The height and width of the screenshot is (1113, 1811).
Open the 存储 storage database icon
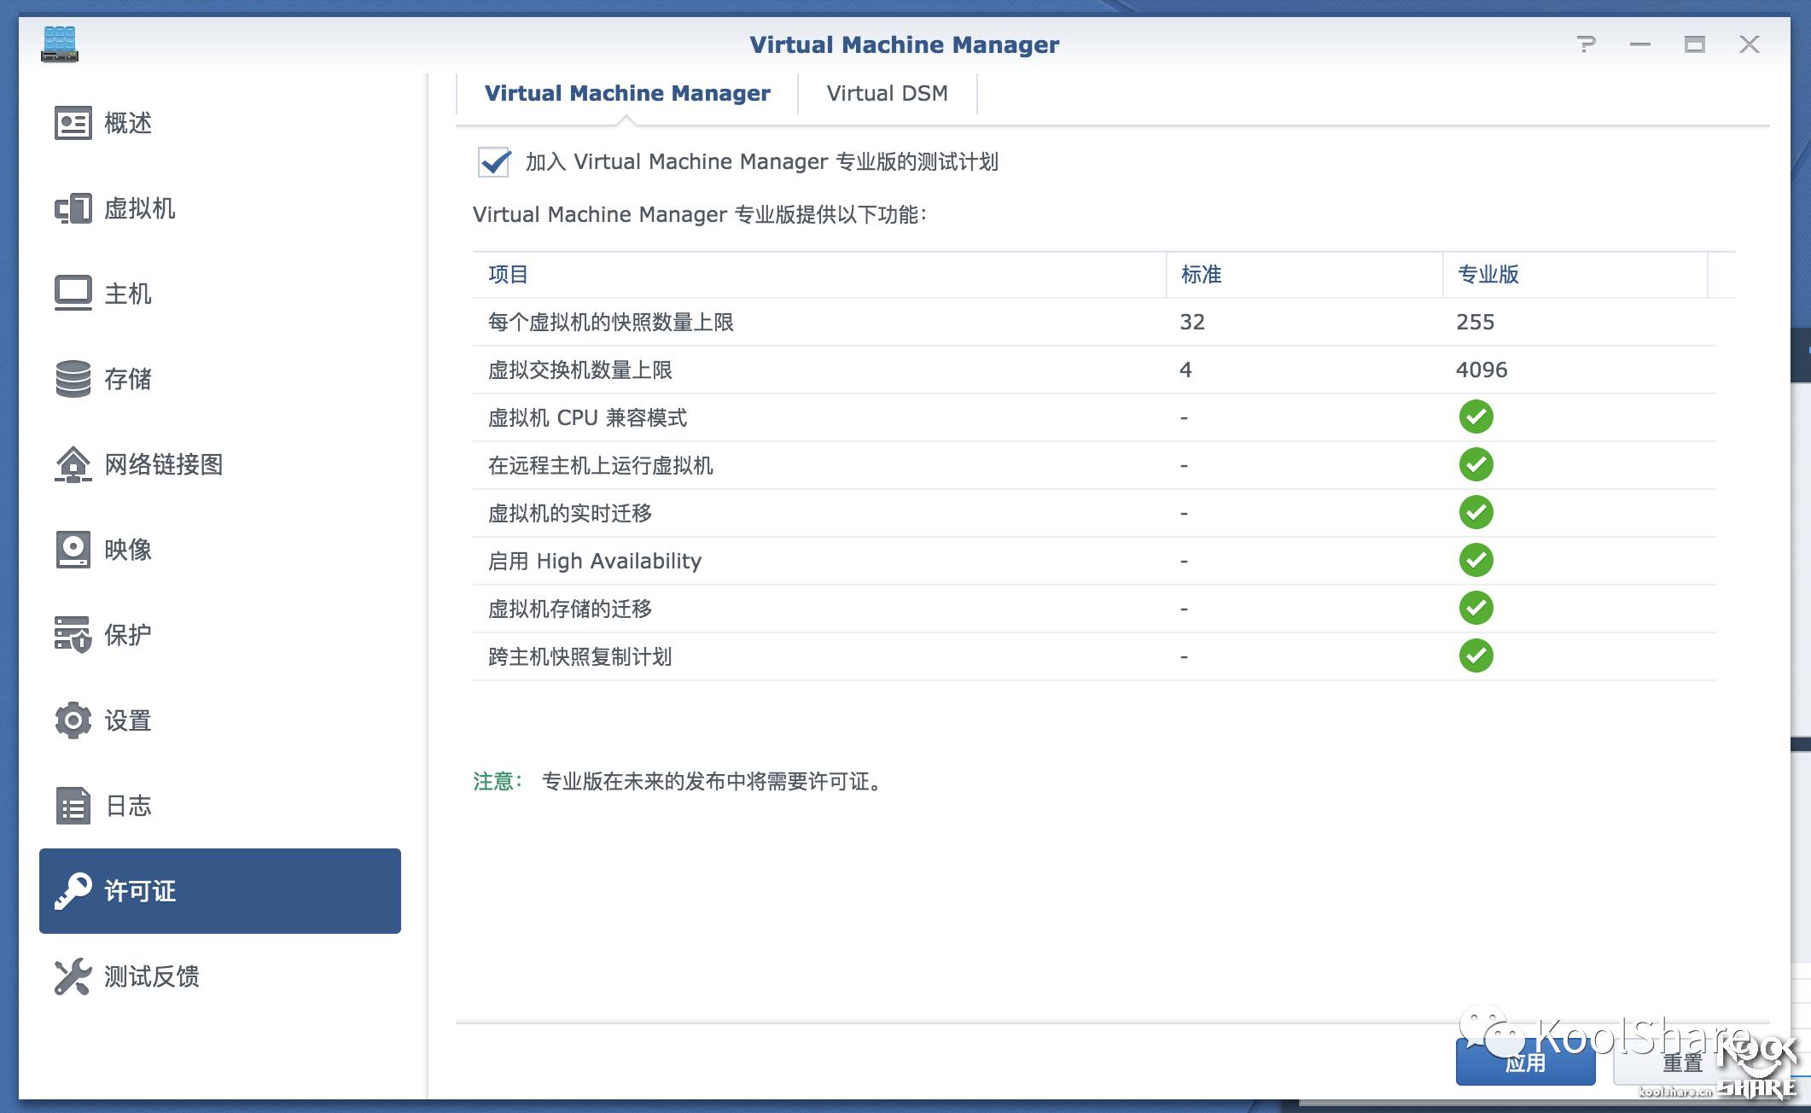tap(73, 379)
